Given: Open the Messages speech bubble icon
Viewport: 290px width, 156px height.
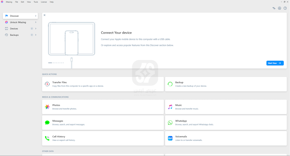Looking at the screenshot, I should click(47, 123).
